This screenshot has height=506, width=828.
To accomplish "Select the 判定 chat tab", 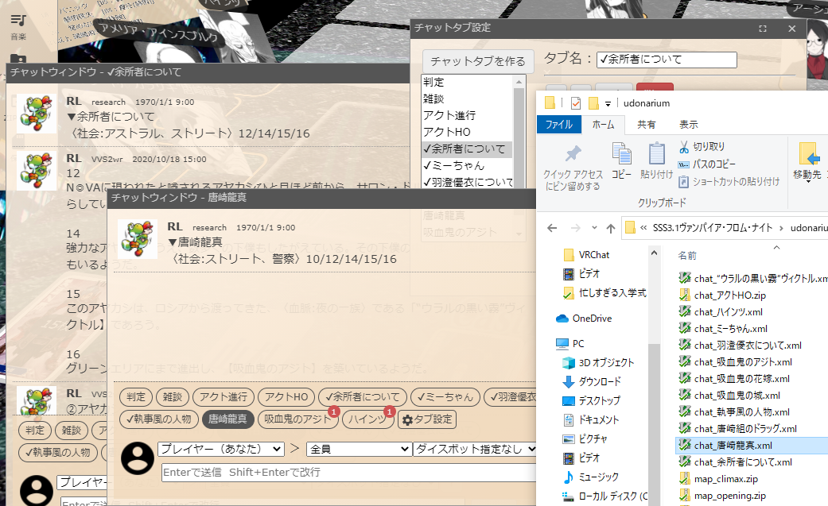I will point(136,397).
